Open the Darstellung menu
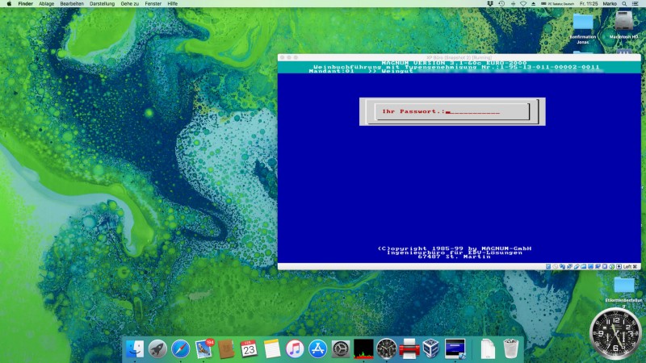The width and height of the screenshot is (646, 363). tap(102, 4)
